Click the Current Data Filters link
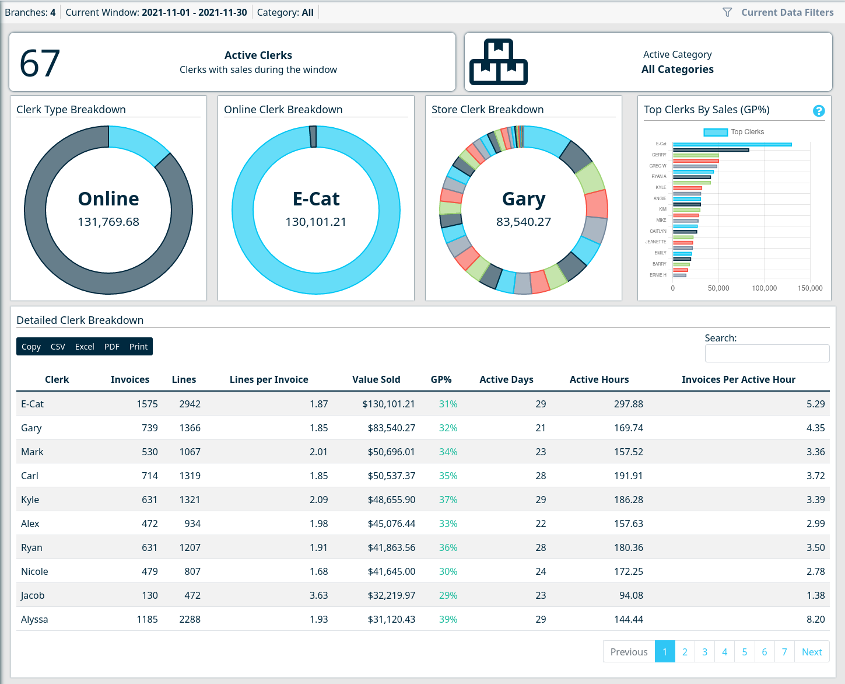The height and width of the screenshot is (684, 845). pyautogui.click(x=787, y=12)
